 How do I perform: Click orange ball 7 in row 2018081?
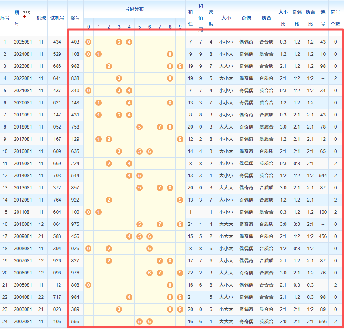pyautogui.click(x=160, y=127)
